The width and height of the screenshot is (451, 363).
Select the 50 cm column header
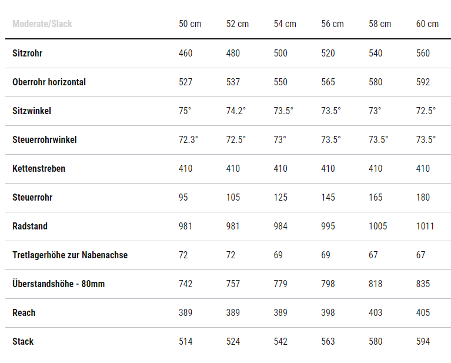click(x=190, y=24)
